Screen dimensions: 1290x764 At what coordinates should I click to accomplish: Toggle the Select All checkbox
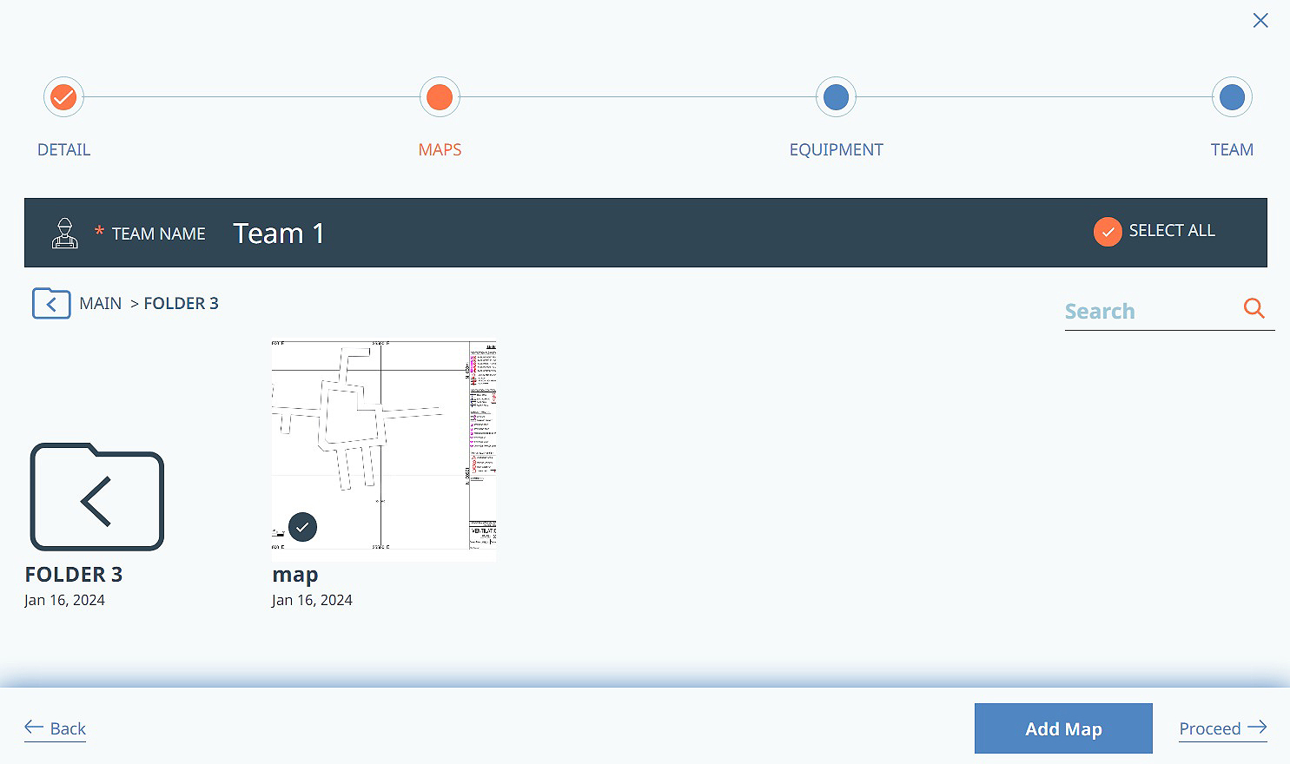click(1107, 232)
